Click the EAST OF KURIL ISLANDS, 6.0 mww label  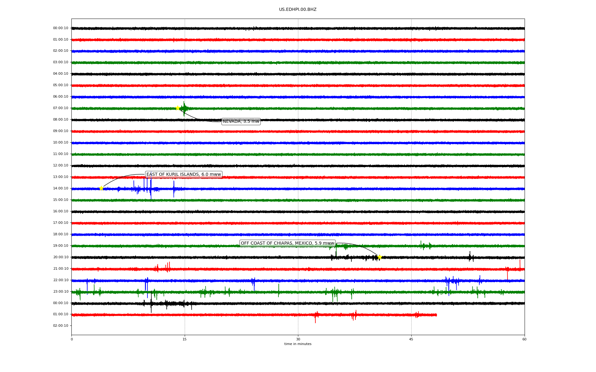[184, 175]
